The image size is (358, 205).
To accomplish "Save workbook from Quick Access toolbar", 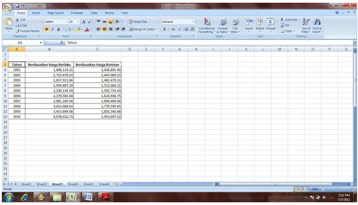I will 17,6.
